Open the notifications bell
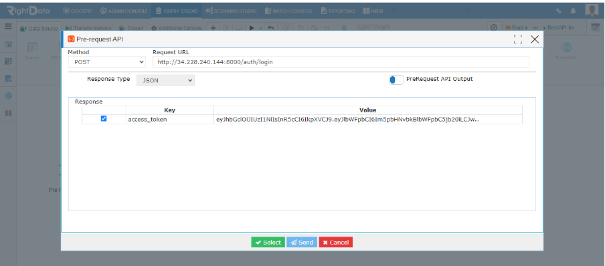Image resolution: width=605 pixels, height=266 pixels. pyautogui.click(x=573, y=11)
